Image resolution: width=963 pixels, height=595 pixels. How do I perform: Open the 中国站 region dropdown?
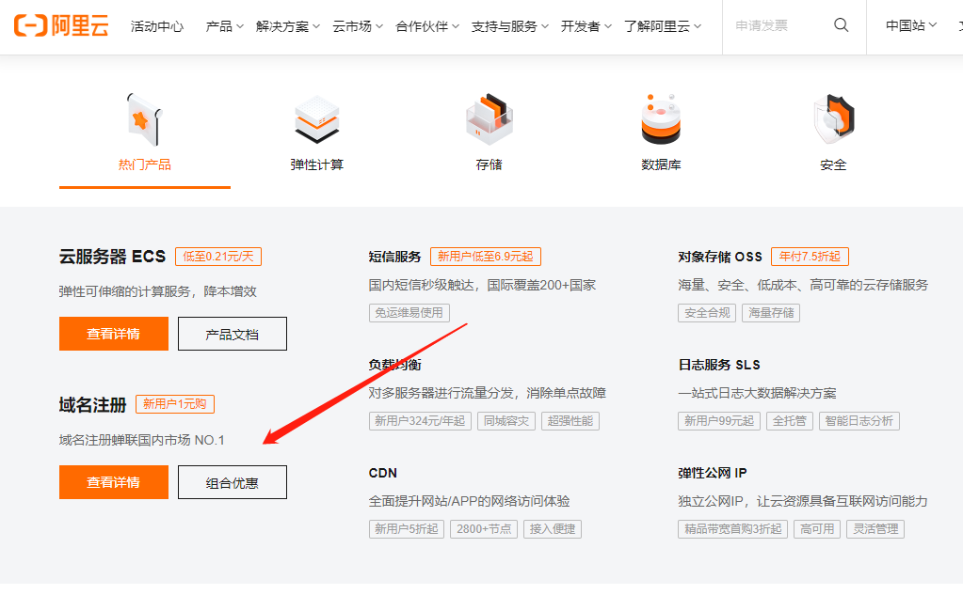coord(908,26)
